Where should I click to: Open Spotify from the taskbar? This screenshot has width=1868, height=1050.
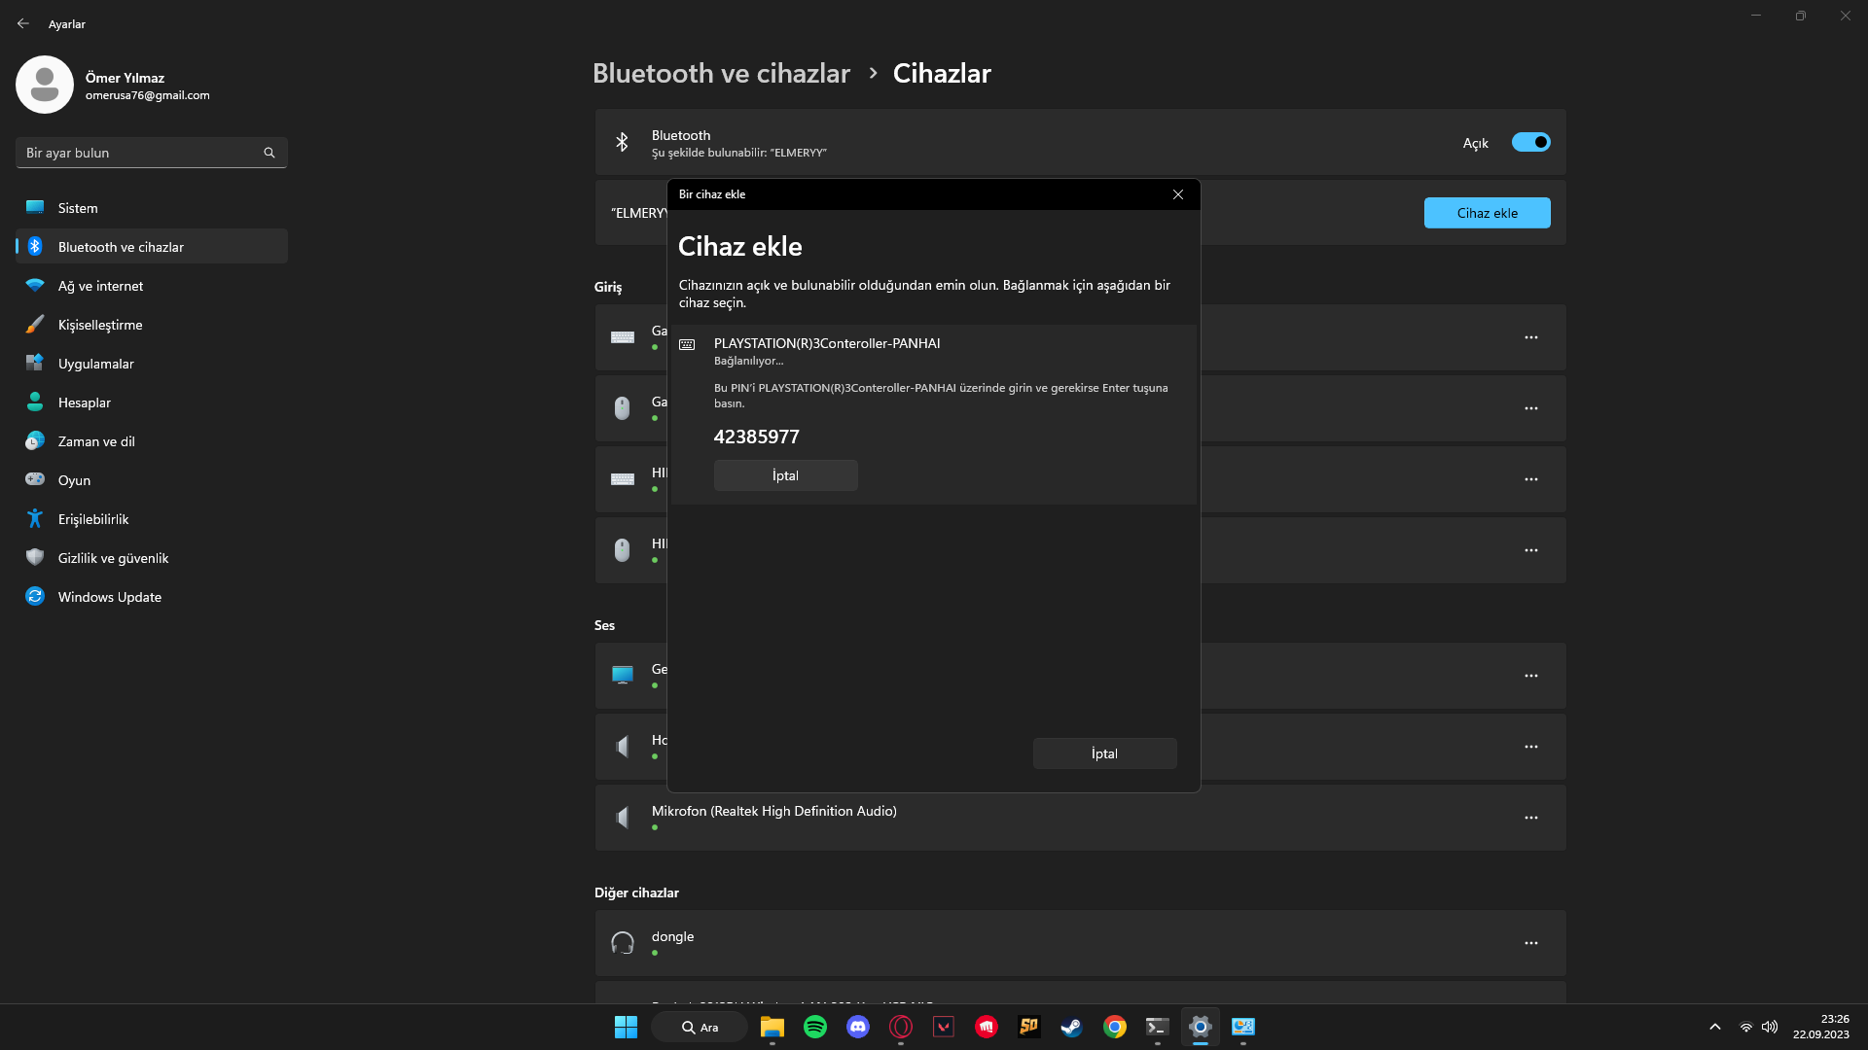pyautogui.click(x=815, y=1027)
